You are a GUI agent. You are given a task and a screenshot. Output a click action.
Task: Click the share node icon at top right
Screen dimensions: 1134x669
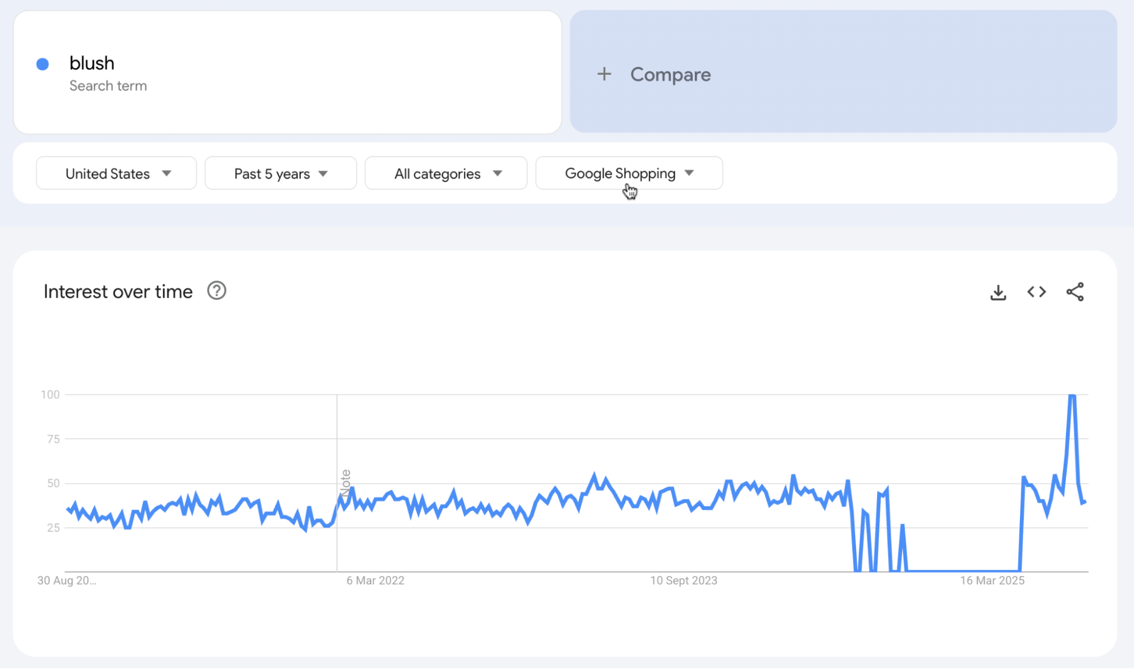[1076, 292]
